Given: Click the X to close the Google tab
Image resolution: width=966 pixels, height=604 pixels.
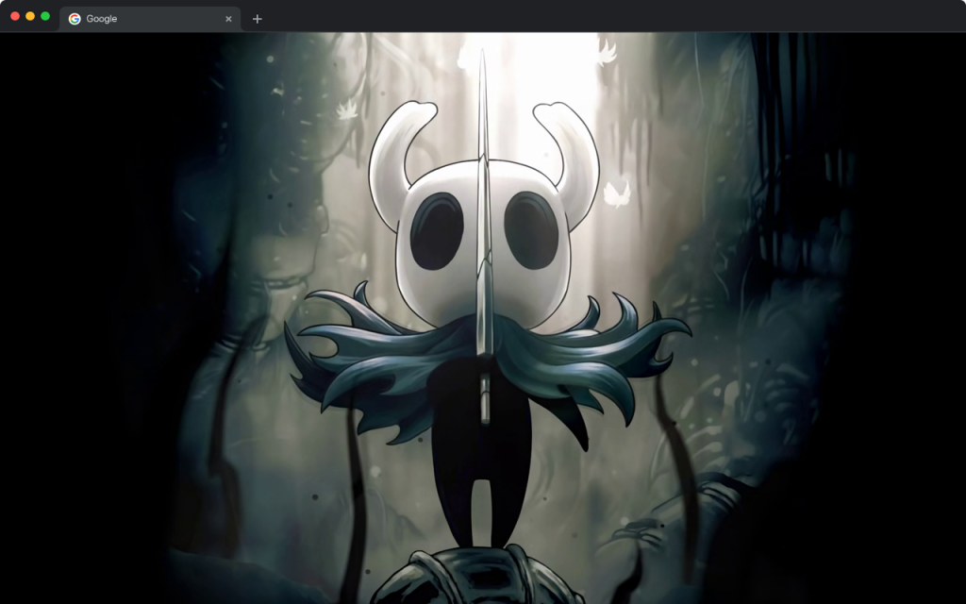Looking at the screenshot, I should pyautogui.click(x=229, y=18).
